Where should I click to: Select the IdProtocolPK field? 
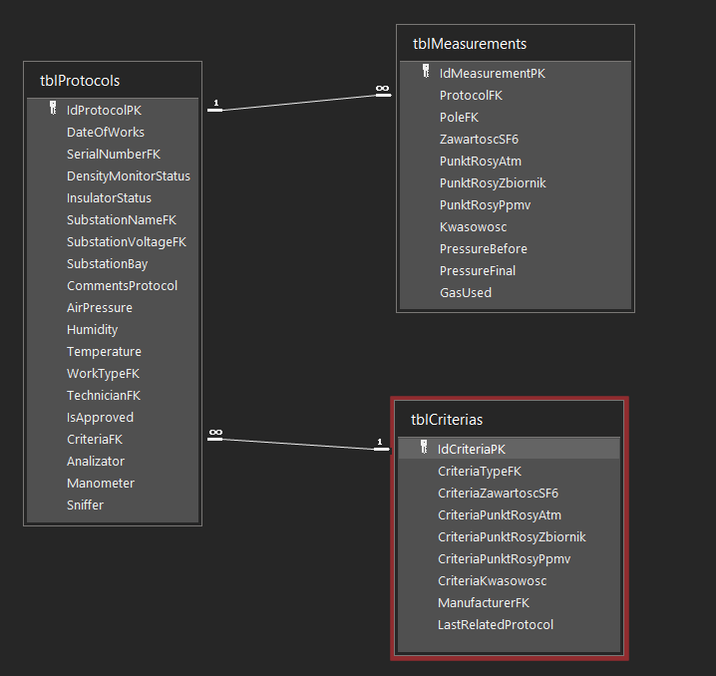[104, 110]
